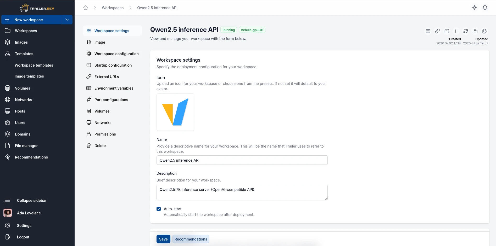Click the link chain icon in header
The width and height of the screenshot is (496, 246).
pyautogui.click(x=437, y=31)
